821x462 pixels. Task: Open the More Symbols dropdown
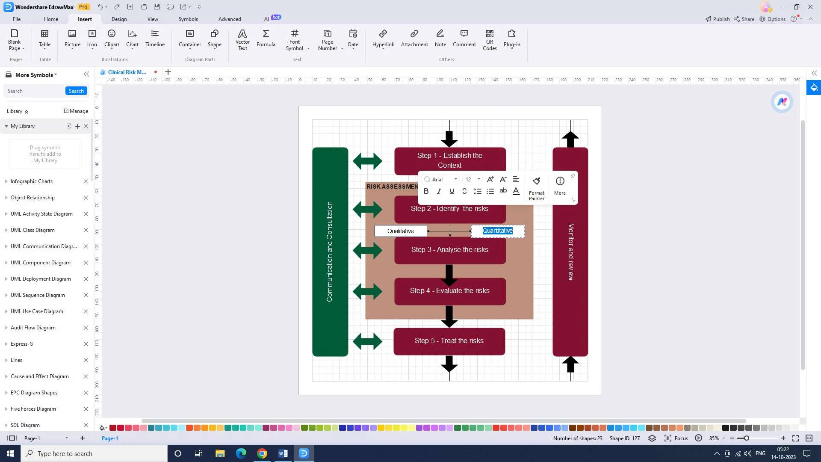pos(36,75)
